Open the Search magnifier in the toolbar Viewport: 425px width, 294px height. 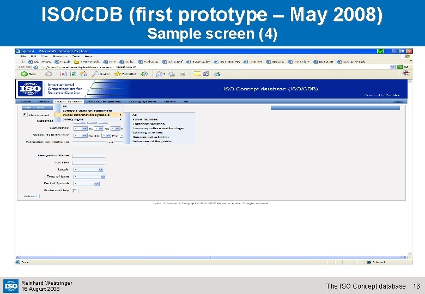(x=101, y=74)
